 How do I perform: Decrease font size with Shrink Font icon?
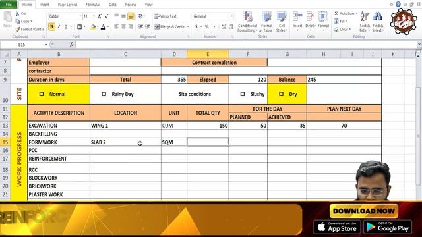pos(107,16)
